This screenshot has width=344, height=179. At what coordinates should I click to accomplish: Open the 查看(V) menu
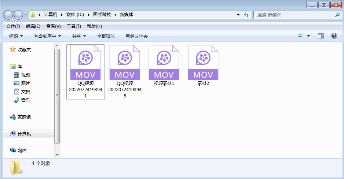pyautogui.click(x=53, y=26)
